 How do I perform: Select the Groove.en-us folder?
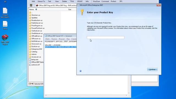(35, 44)
